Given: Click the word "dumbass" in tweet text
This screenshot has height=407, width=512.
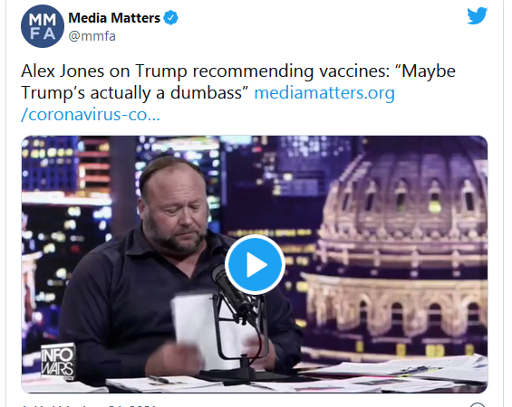Looking at the screenshot, I should point(206,93).
